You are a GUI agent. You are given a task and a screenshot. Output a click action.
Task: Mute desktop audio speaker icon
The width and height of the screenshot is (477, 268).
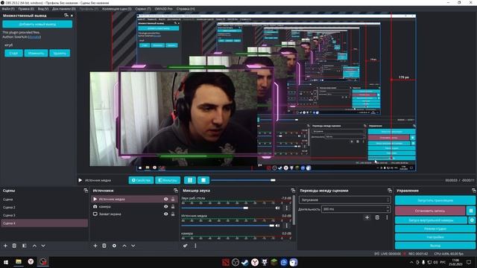click(277, 208)
